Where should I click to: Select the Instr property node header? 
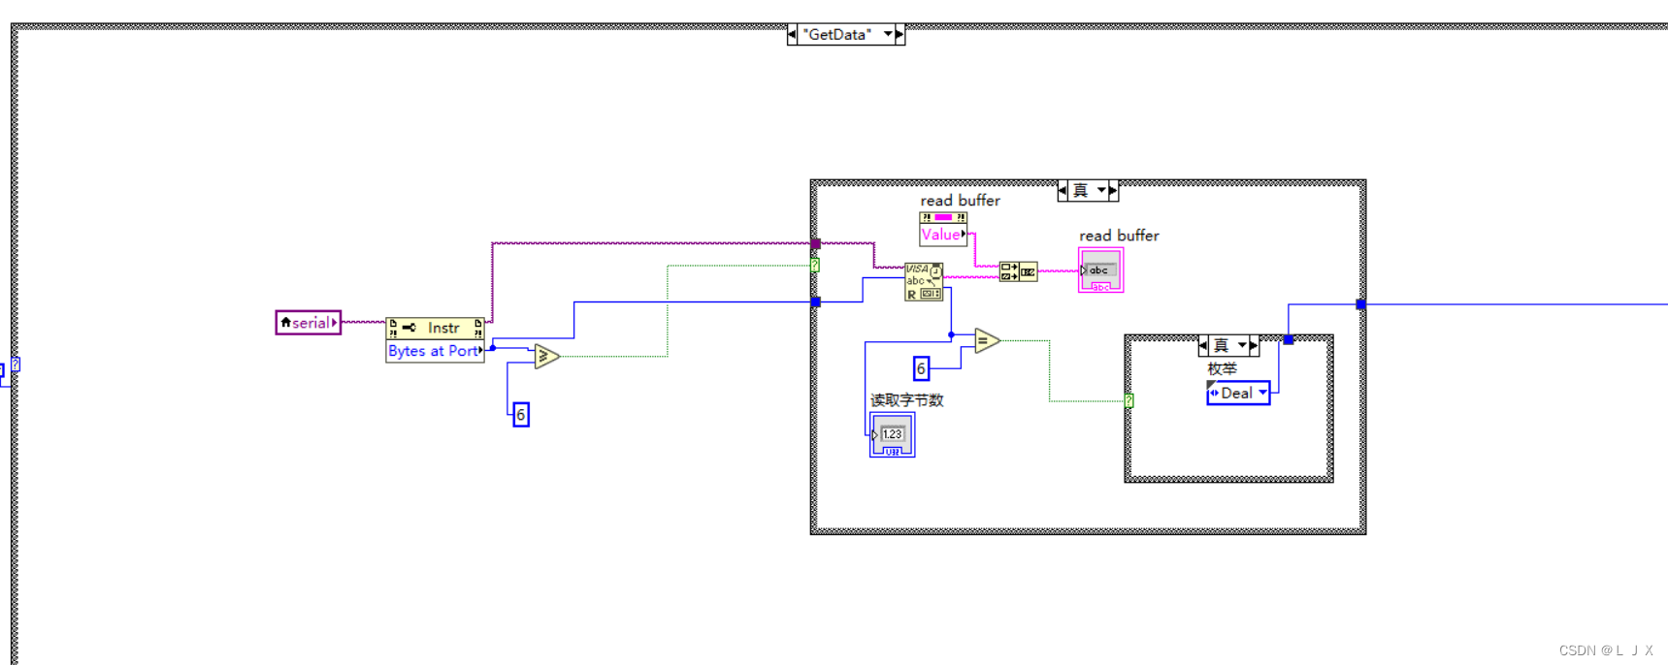(x=435, y=328)
